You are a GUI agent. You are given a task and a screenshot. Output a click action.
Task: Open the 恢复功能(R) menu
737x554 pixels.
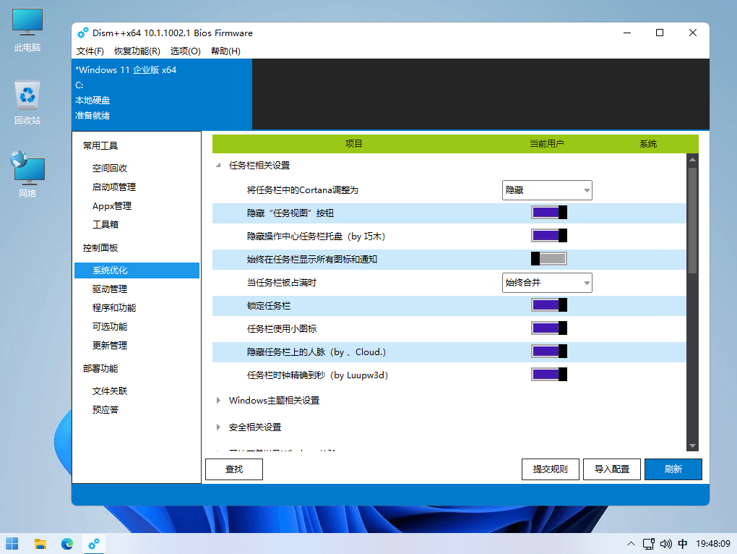coord(137,51)
